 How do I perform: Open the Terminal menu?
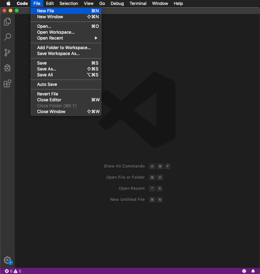click(x=138, y=3)
